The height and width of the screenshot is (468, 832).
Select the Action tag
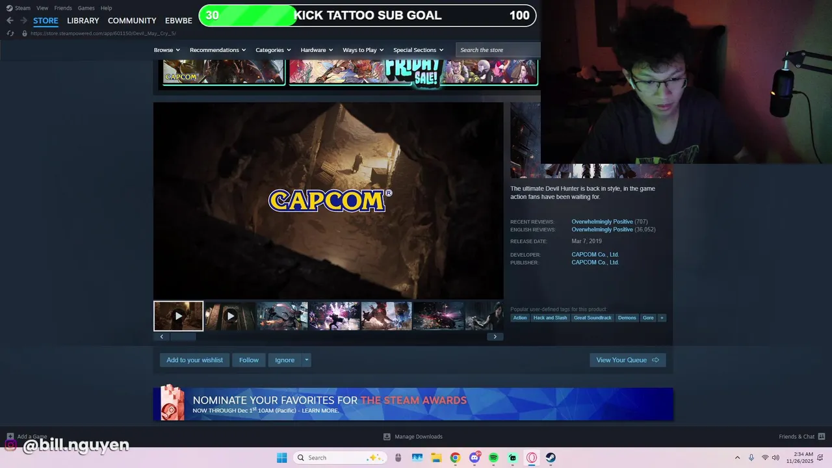coord(520,318)
